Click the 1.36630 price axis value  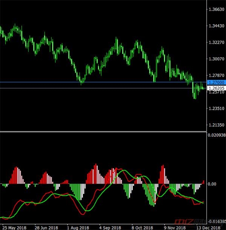(217, 9)
